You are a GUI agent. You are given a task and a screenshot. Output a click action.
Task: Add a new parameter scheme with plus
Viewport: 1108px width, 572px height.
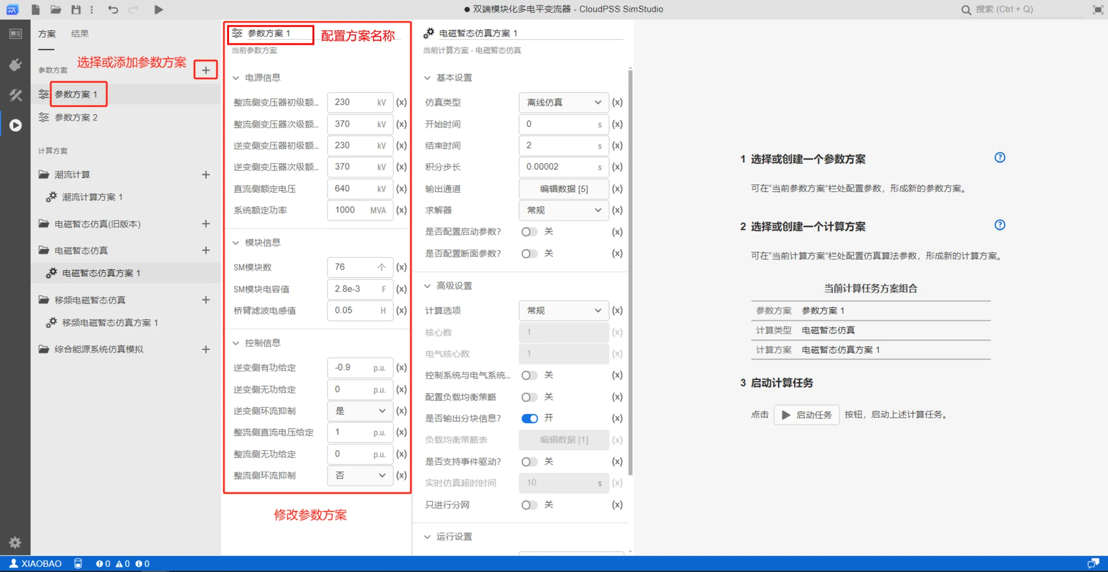tap(206, 70)
